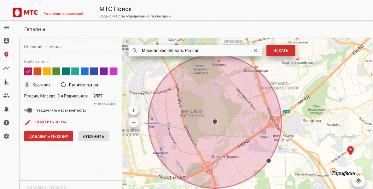Click the ИСКАТЬ search button
Viewport: 373px width, 189px height.
point(281,51)
